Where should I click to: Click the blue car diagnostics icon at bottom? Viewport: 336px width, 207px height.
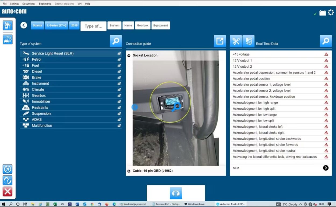pyautogui.click(x=176, y=193)
